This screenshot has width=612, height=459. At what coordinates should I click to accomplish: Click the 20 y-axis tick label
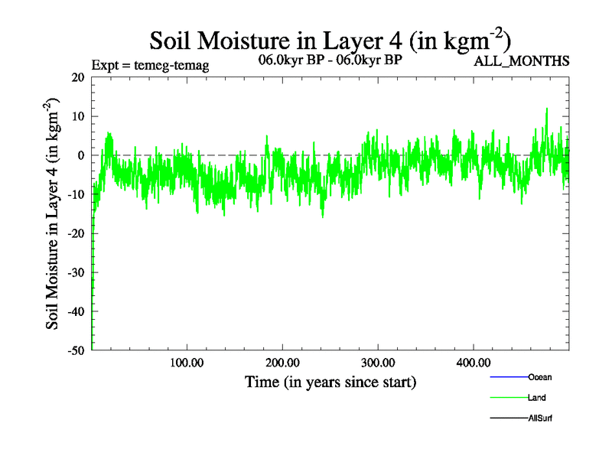point(80,77)
